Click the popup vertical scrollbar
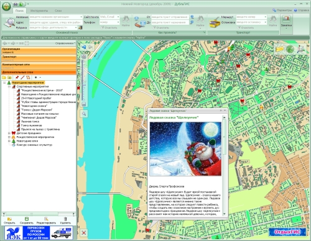This screenshot has height=241, width=311. tap(224, 166)
